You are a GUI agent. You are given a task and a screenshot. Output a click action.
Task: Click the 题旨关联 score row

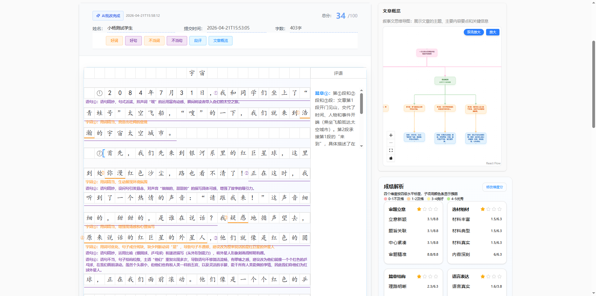[x=413, y=231]
